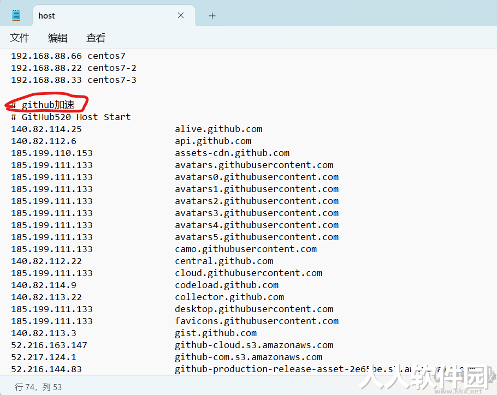
Task: Open the 编辑 menu
Action: tap(57, 38)
